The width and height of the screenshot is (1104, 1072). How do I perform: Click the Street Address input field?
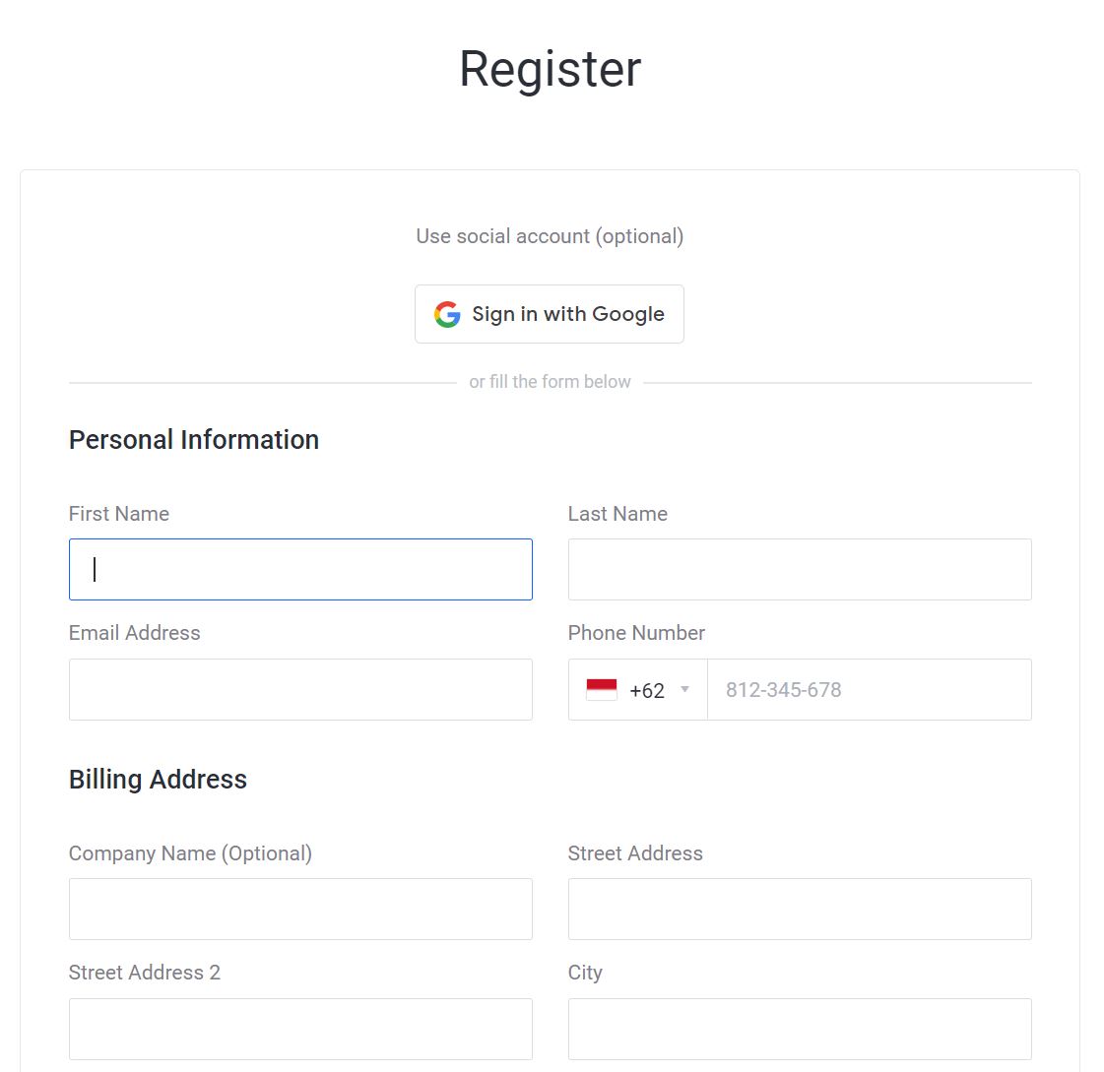799,909
